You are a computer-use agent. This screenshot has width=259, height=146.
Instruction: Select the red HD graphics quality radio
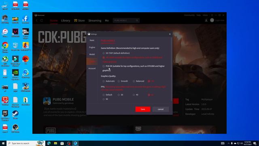coord(149,81)
